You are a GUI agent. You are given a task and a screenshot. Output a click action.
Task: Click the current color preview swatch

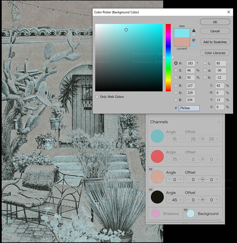pos(182,42)
